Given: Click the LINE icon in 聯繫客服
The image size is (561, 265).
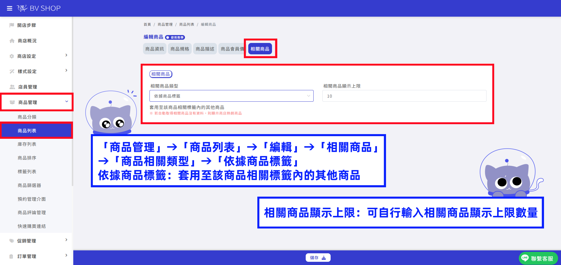Looking at the screenshot, I should tap(525, 258).
